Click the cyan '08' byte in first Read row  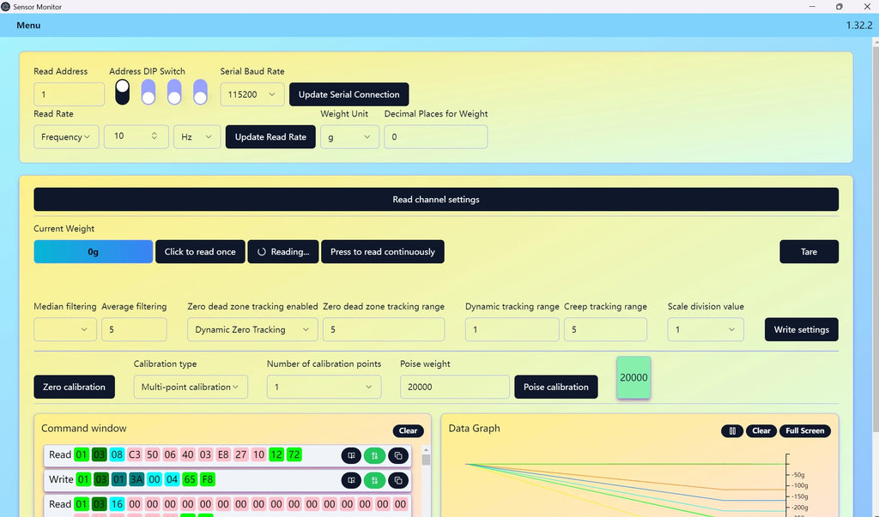(x=117, y=454)
